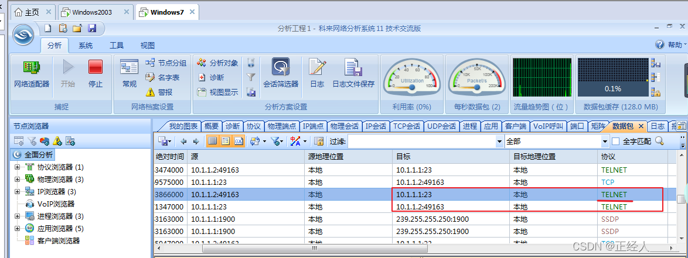This screenshot has height=258, width=688.
Task: Expand the 应用浏览器 (5) tree node
Action: (17, 228)
